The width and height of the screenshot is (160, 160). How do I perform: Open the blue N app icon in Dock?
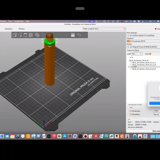click(x=38, y=136)
